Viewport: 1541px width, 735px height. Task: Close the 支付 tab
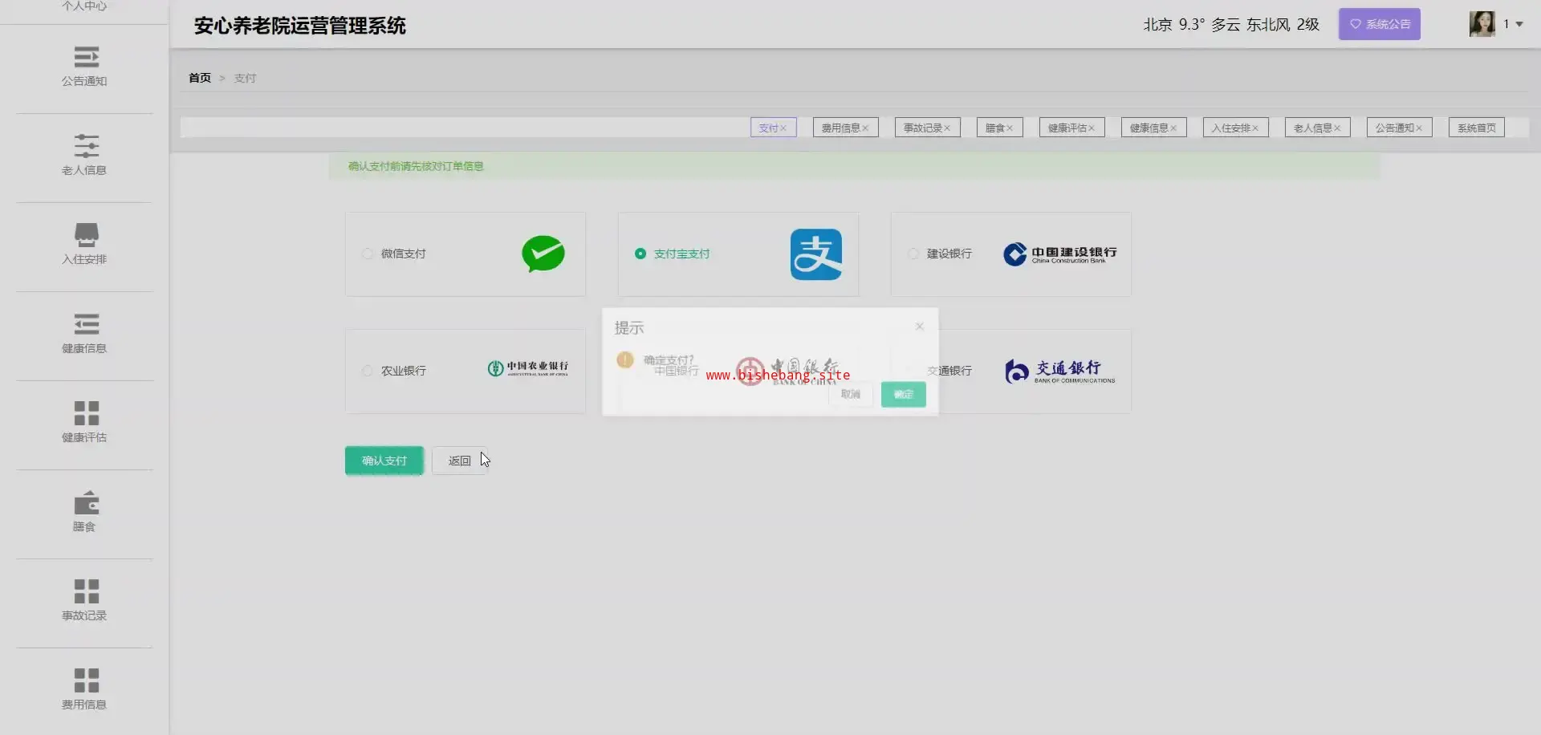tap(783, 128)
